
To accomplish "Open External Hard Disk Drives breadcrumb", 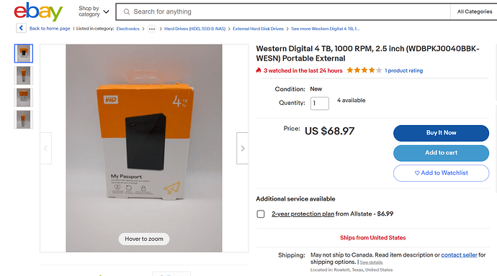I will (x=258, y=29).
